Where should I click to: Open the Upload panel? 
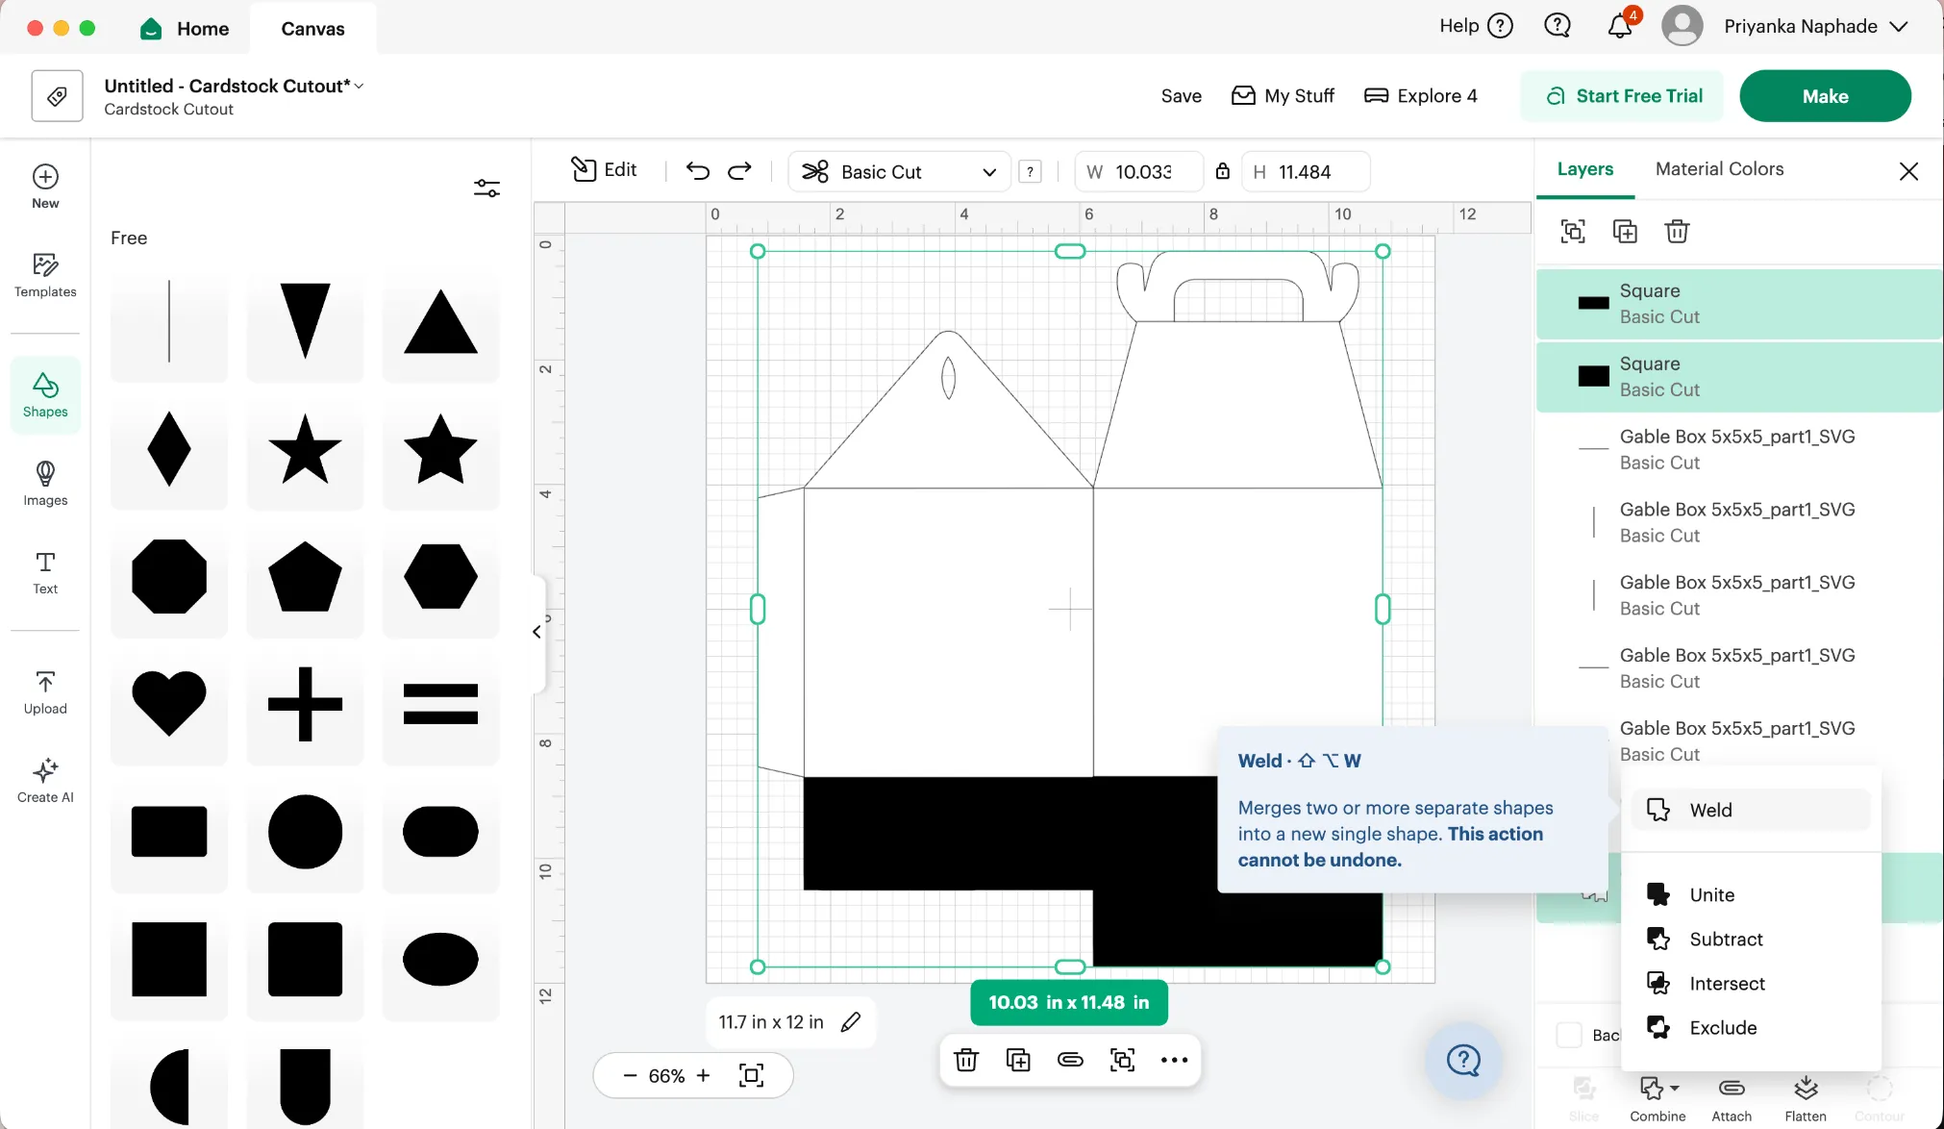coord(45,692)
